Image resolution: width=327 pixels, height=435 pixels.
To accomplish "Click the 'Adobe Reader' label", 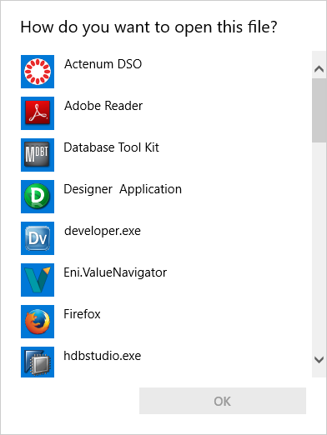I will pyautogui.click(x=103, y=106).
